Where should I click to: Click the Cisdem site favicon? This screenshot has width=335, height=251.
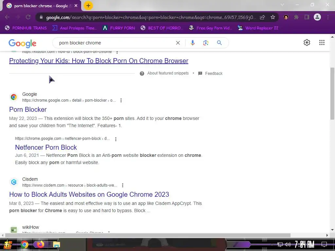pyautogui.click(x=14, y=182)
